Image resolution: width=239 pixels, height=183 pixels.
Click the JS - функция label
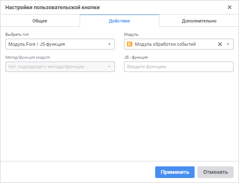click(136, 57)
